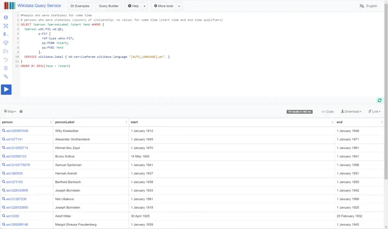The height and width of the screenshot is (229, 388).
Task: Explore item wd:Q104778079 magnifier icon
Action: 3,164
